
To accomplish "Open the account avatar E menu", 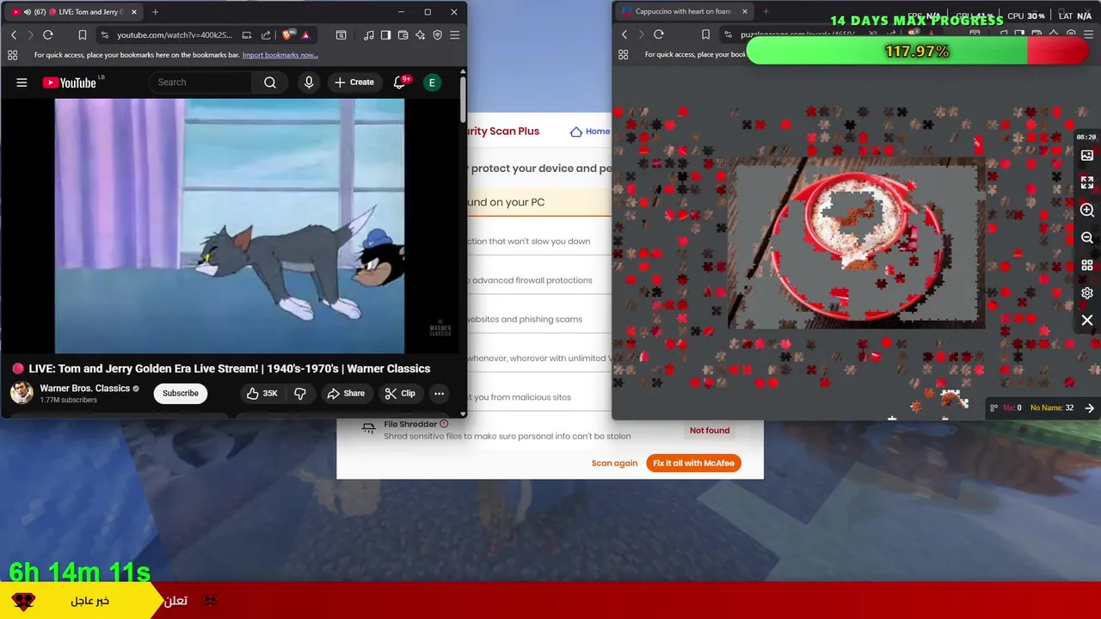I will coord(432,83).
